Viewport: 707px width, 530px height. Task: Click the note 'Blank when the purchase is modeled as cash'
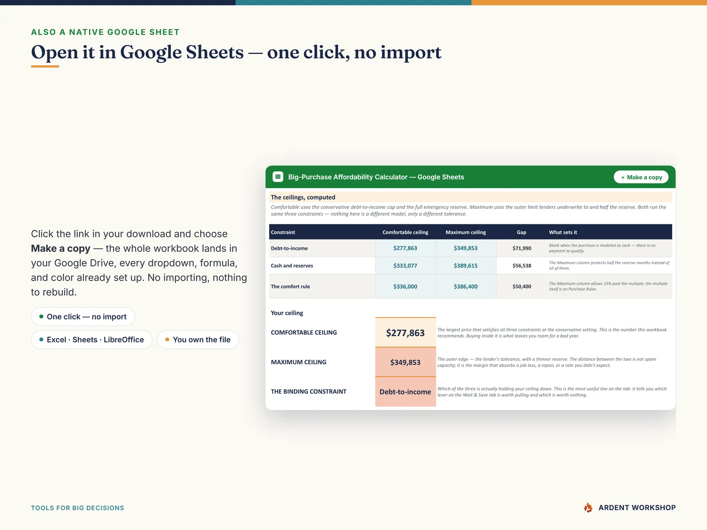[x=602, y=248]
